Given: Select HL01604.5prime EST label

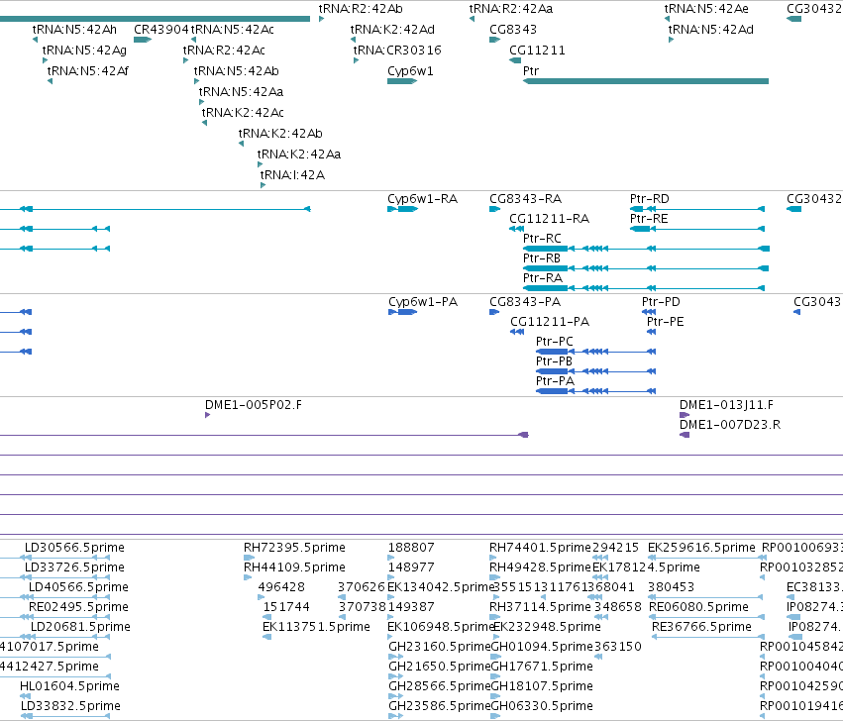Looking at the screenshot, I should pyautogui.click(x=69, y=686).
